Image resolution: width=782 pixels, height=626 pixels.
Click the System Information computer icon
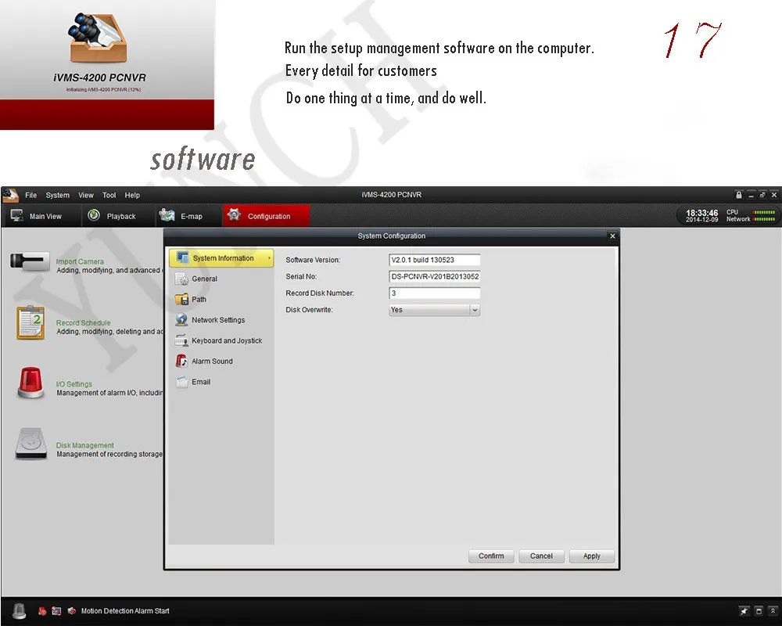coord(182,257)
